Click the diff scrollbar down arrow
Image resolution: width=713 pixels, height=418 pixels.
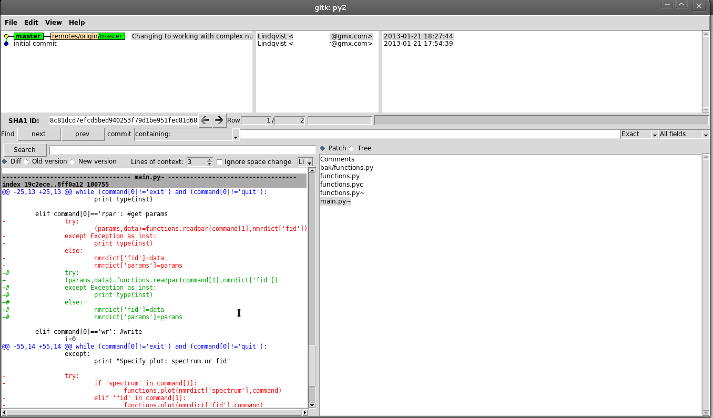click(311, 405)
